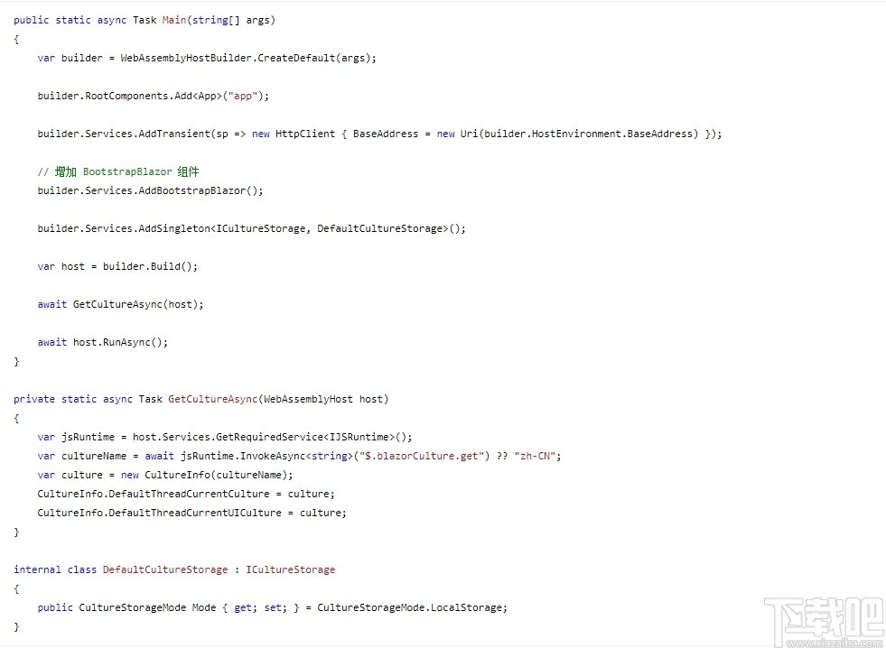Image resolution: width=886 pixels, height=648 pixels.
Task: Click builder.HostEnvironment.BaseAddress expression
Action: coord(588,134)
